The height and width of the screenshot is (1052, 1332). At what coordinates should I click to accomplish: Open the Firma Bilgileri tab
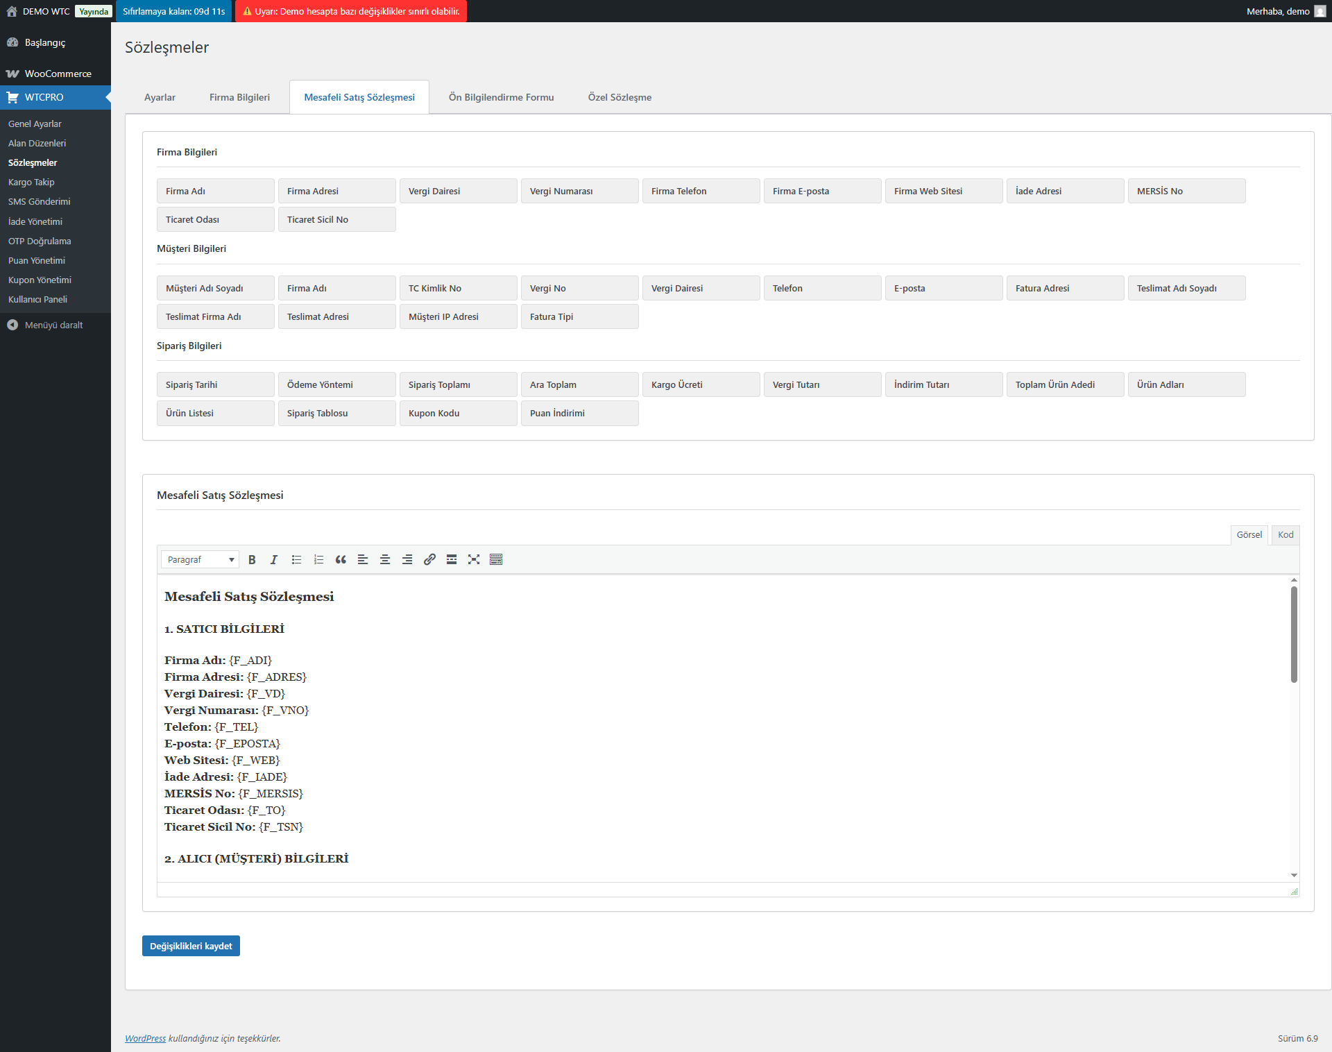[x=239, y=97]
